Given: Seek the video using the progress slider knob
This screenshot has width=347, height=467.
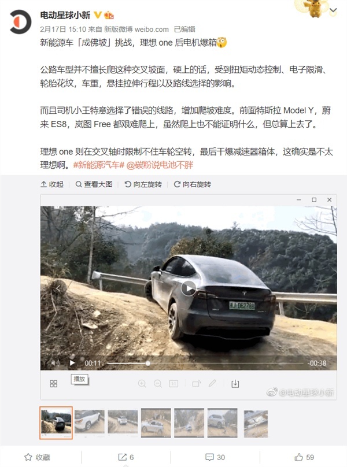Looking at the screenshot, I should (148, 364).
